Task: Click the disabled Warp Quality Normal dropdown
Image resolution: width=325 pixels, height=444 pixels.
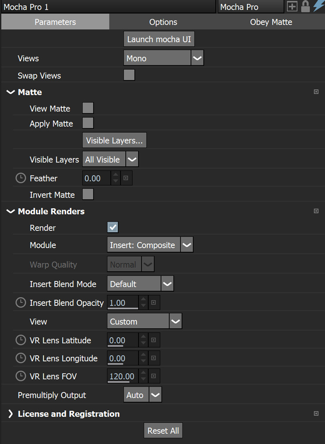Action: tap(131, 264)
